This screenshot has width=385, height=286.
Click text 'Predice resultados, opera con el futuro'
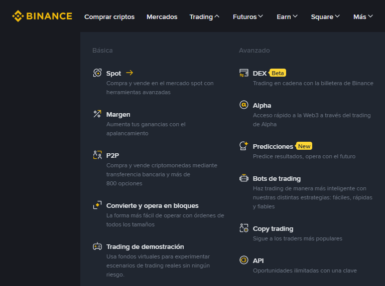click(x=304, y=156)
